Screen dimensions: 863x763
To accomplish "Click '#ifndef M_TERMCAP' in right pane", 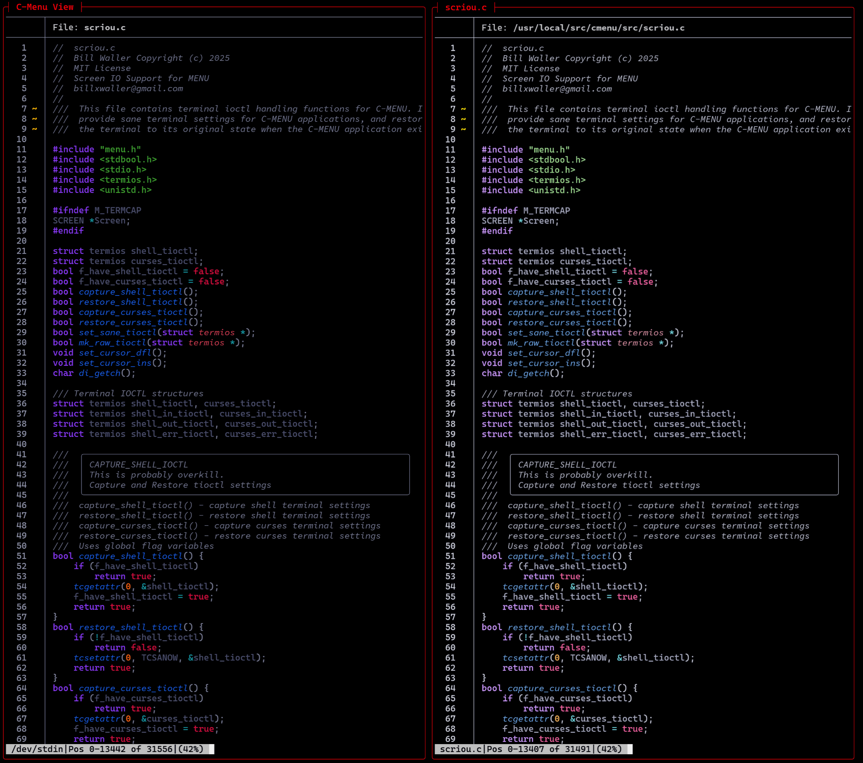I will coord(526,211).
